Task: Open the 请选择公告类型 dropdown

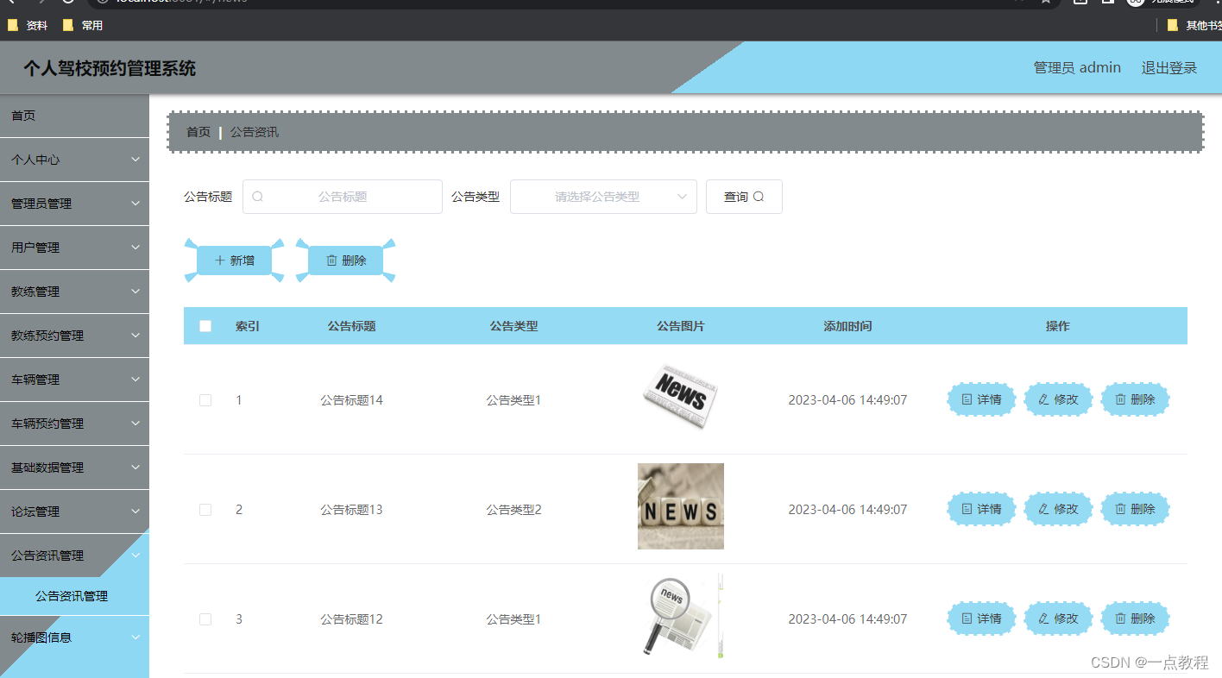Action: pyautogui.click(x=603, y=197)
